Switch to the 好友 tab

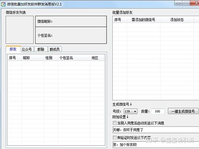click(x=13, y=49)
